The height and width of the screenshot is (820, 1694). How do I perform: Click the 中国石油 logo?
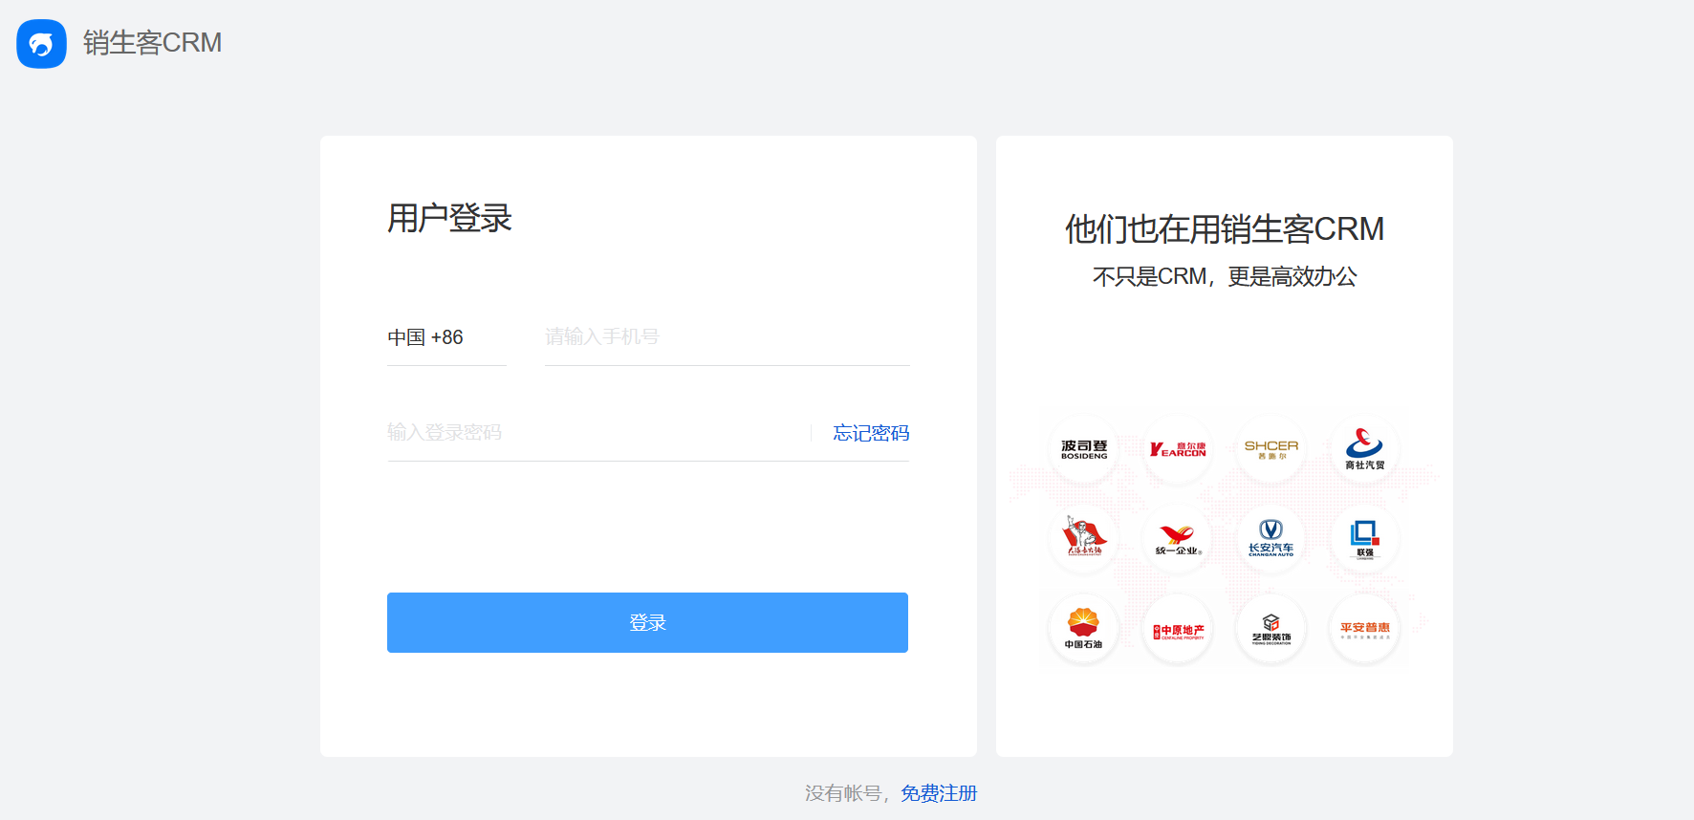pyautogui.click(x=1084, y=628)
